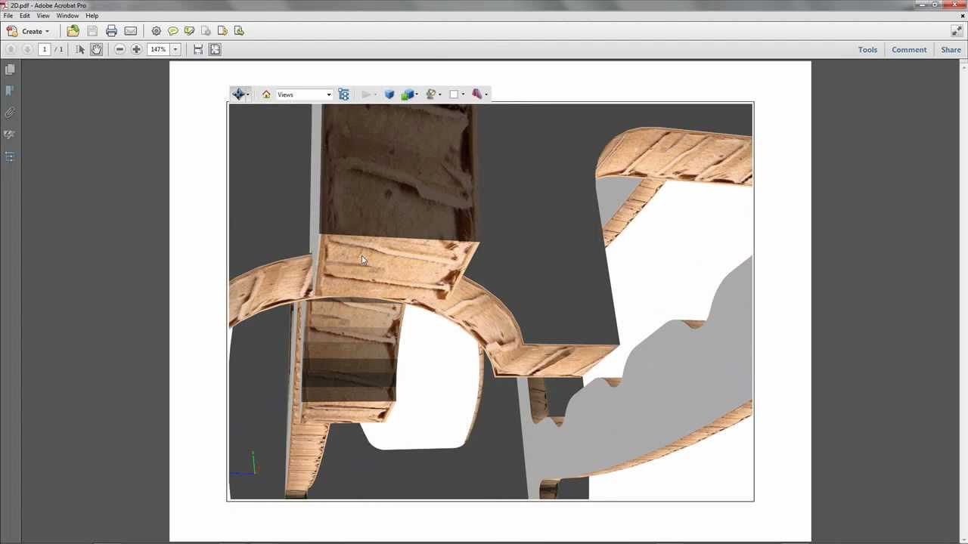Expand 3D lighting dropdown arrow
The width and height of the screenshot is (968, 544).
tap(440, 94)
